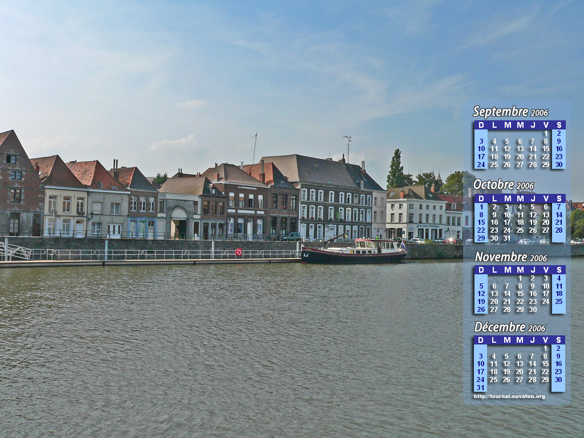The width and height of the screenshot is (584, 438).
Task: Click the Septembre 2006 month heading
Action: point(510,112)
